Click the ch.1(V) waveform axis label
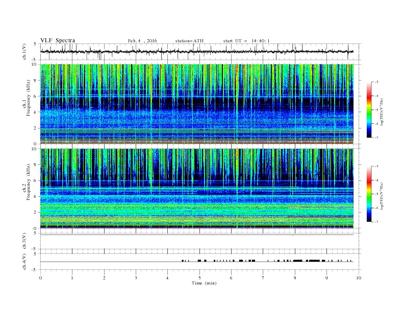404x312 pixels. click(24, 51)
